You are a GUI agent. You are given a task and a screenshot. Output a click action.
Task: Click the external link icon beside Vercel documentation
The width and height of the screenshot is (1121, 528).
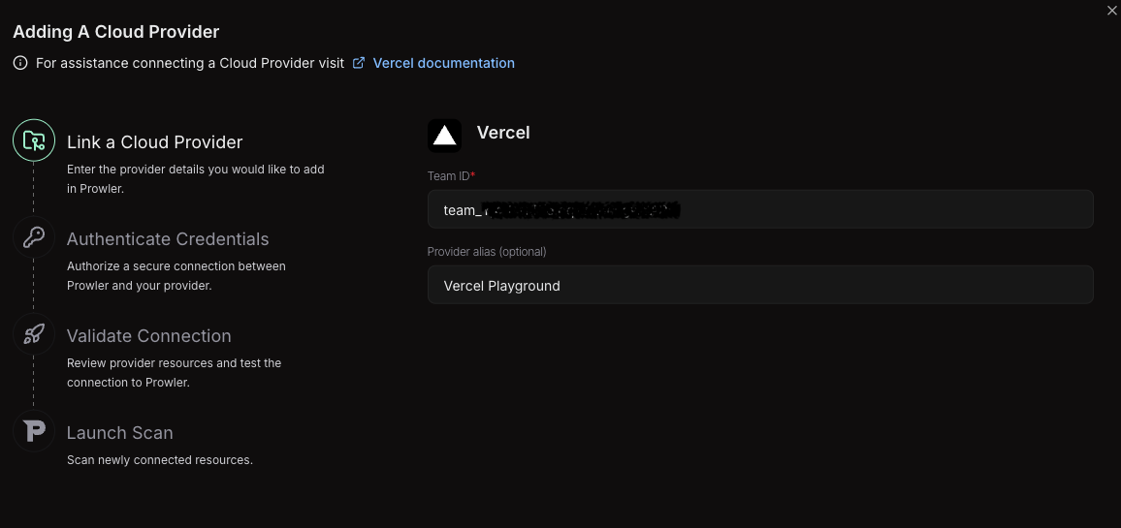[x=359, y=63]
